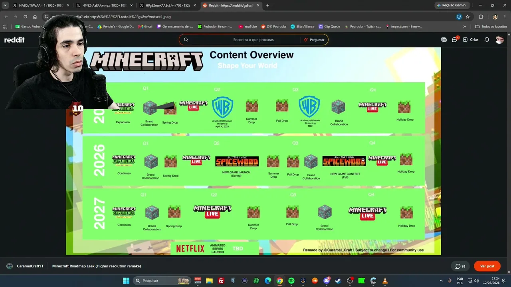Click the Ver post button
Screen dimensions: 511x287
[x=487, y=266]
